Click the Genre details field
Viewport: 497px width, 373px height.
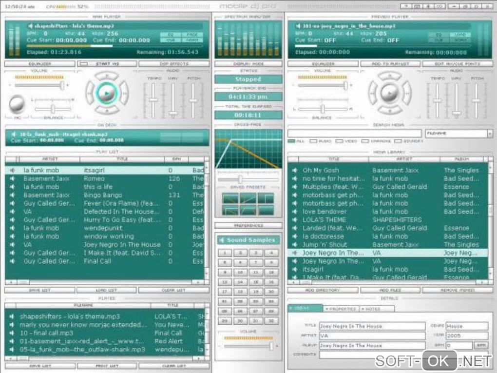[x=467, y=326]
